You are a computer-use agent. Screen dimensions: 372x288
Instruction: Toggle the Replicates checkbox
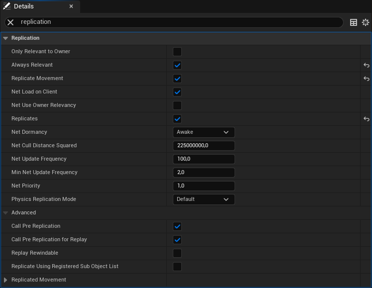point(177,119)
